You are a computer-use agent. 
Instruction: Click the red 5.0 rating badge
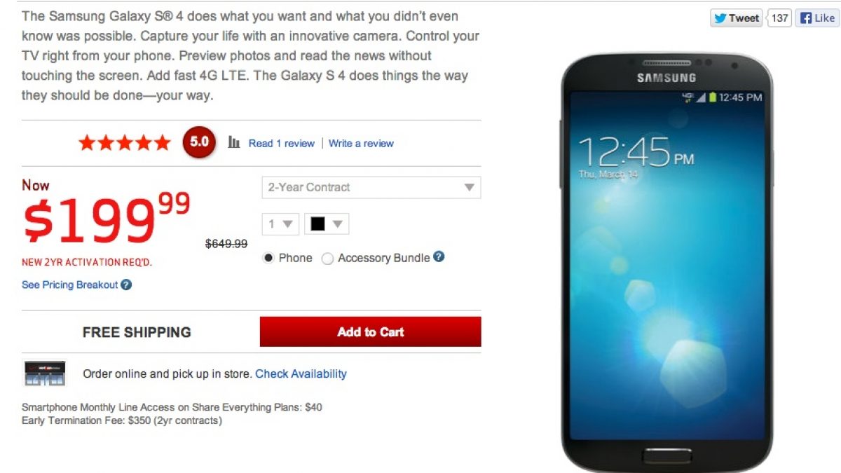click(x=199, y=142)
